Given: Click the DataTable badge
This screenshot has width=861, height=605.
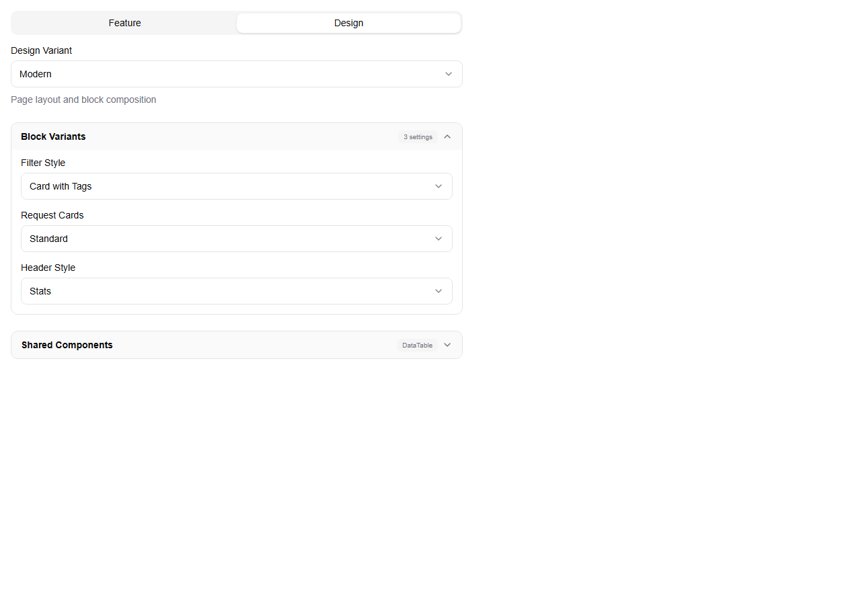Looking at the screenshot, I should 417,345.
